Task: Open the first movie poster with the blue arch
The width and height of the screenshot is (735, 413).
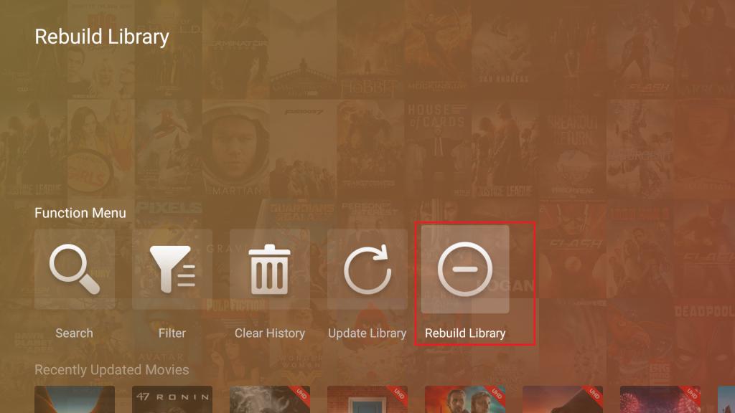Action: [x=75, y=399]
